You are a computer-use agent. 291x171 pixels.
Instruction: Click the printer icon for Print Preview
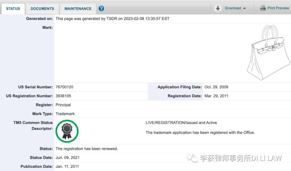[x=263, y=8]
